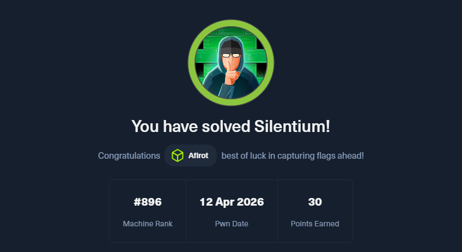Click the #896 rank number

click(x=148, y=202)
